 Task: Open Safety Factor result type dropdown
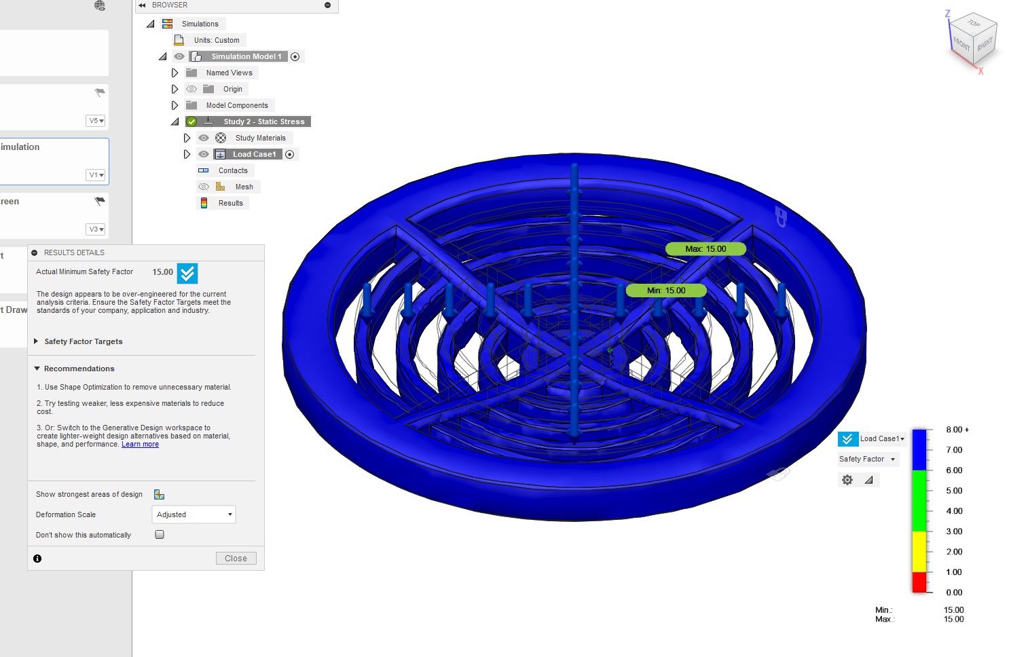867,459
